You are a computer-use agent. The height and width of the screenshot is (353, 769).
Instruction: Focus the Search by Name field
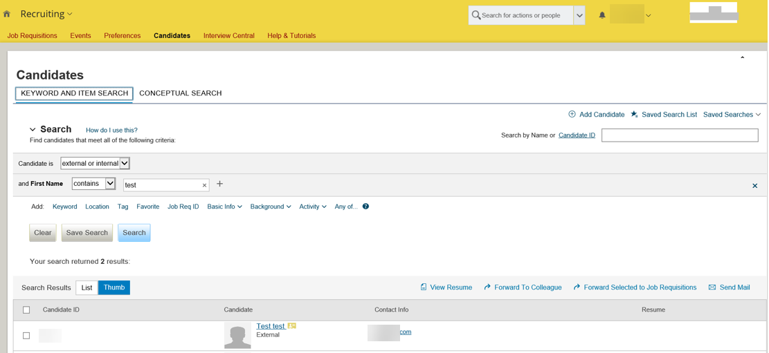click(x=680, y=135)
